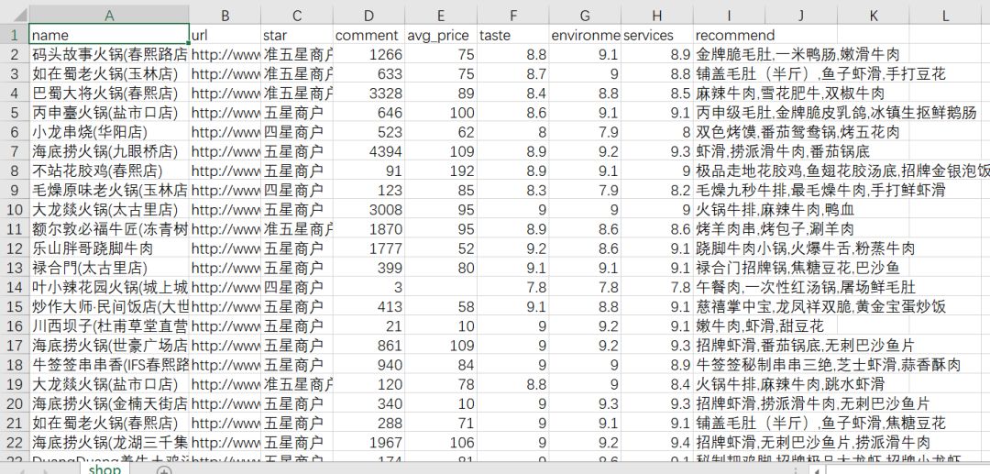Click the recommend cell 烤羊肉串,烤包子,涮羊肉

pyautogui.click(x=775, y=229)
